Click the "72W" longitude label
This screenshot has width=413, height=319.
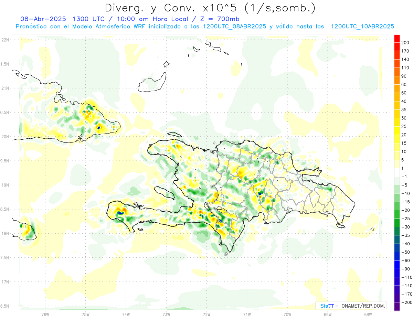coord(206,314)
